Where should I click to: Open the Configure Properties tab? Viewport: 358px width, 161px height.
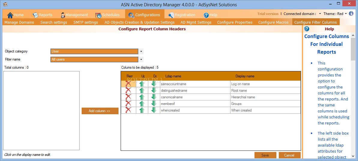(x=235, y=22)
